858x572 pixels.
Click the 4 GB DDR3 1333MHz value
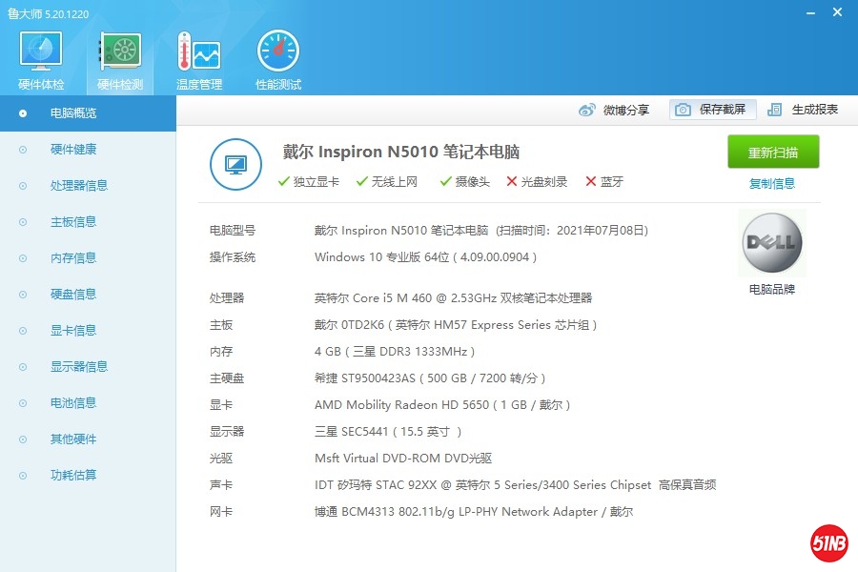click(395, 352)
